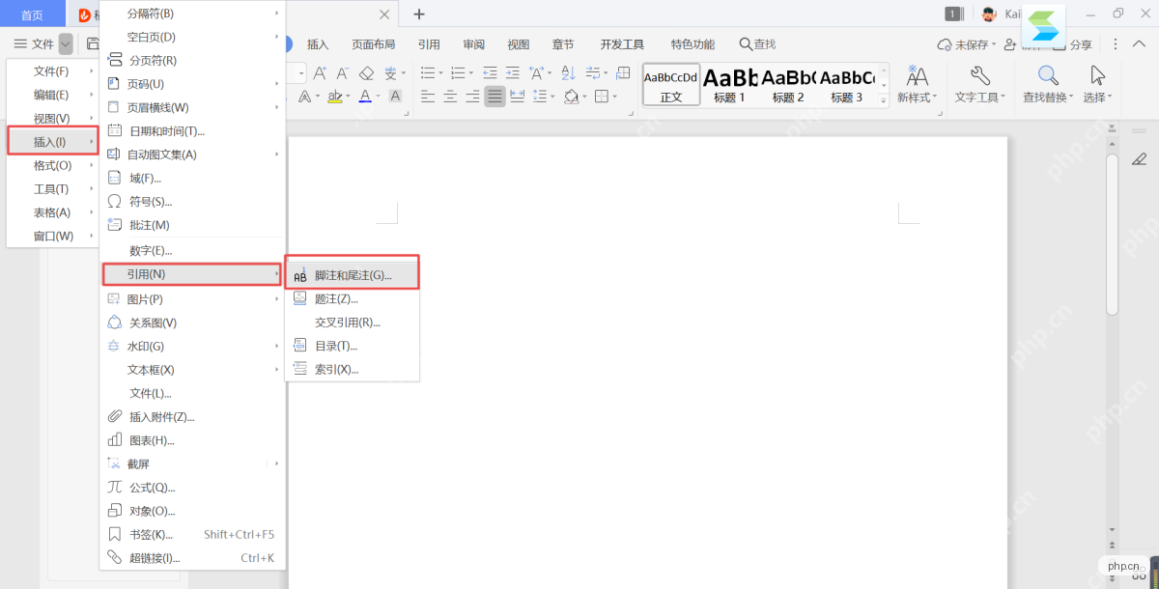Click the borders icon in the ribbon
This screenshot has width=1159, height=589.
point(601,97)
